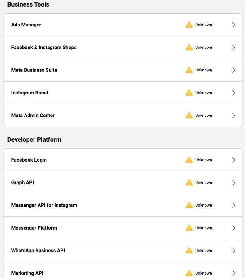Expand the Meta Business Suite status details
The height and width of the screenshot is (278, 245).
tap(234, 70)
